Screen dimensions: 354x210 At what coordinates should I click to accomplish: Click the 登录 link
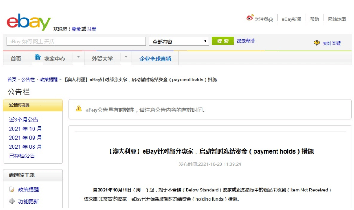click(76, 29)
